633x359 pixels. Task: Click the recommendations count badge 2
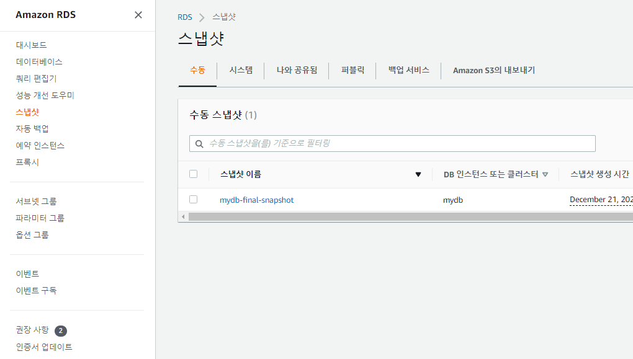(61, 330)
